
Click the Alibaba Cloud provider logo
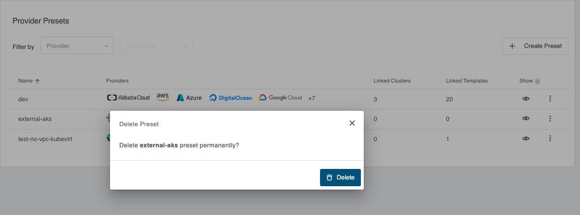(x=128, y=98)
